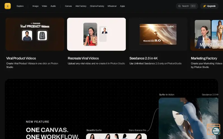This screenshot has height=139, width=223.
Task: Click the 'NEW FEATURE' heading text
Action: click(38, 122)
